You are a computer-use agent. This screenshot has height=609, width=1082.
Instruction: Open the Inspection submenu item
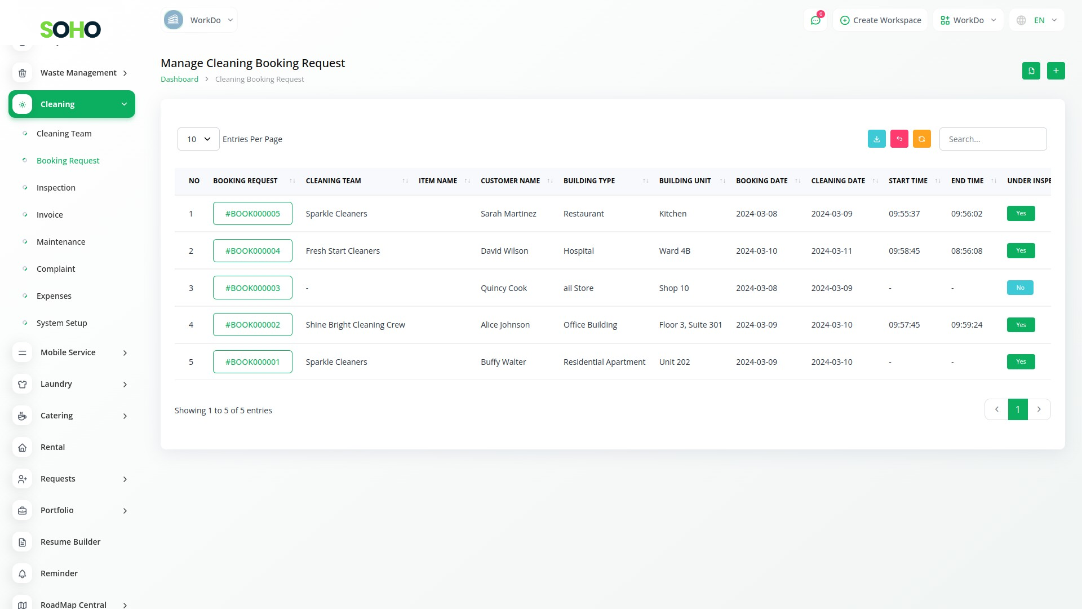pyautogui.click(x=56, y=188)
